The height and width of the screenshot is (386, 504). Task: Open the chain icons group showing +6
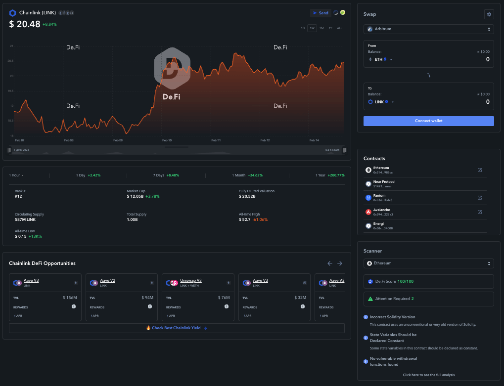pos(66,13)
